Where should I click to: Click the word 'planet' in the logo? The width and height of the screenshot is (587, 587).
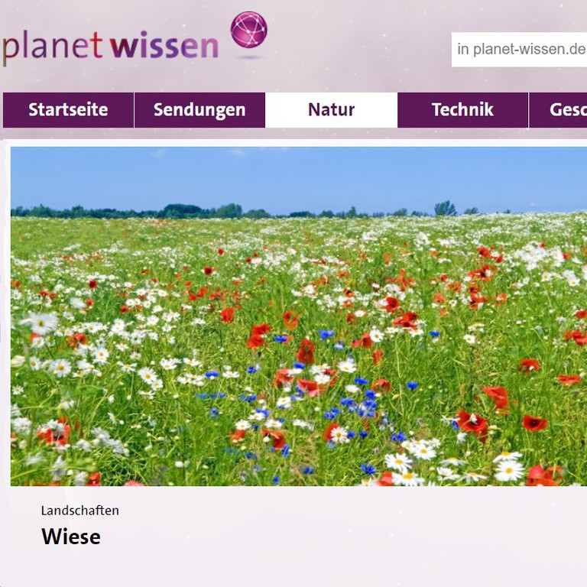[x=53, y=47]
